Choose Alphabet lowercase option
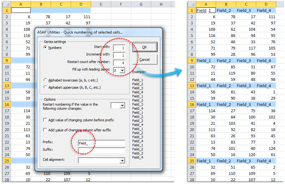The image size is (285, 184). 45,80
